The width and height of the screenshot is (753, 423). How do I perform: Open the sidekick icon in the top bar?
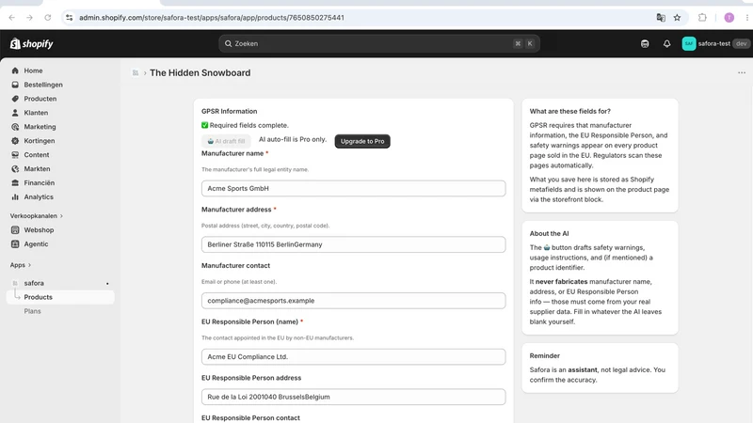click(x=645, y=43)
